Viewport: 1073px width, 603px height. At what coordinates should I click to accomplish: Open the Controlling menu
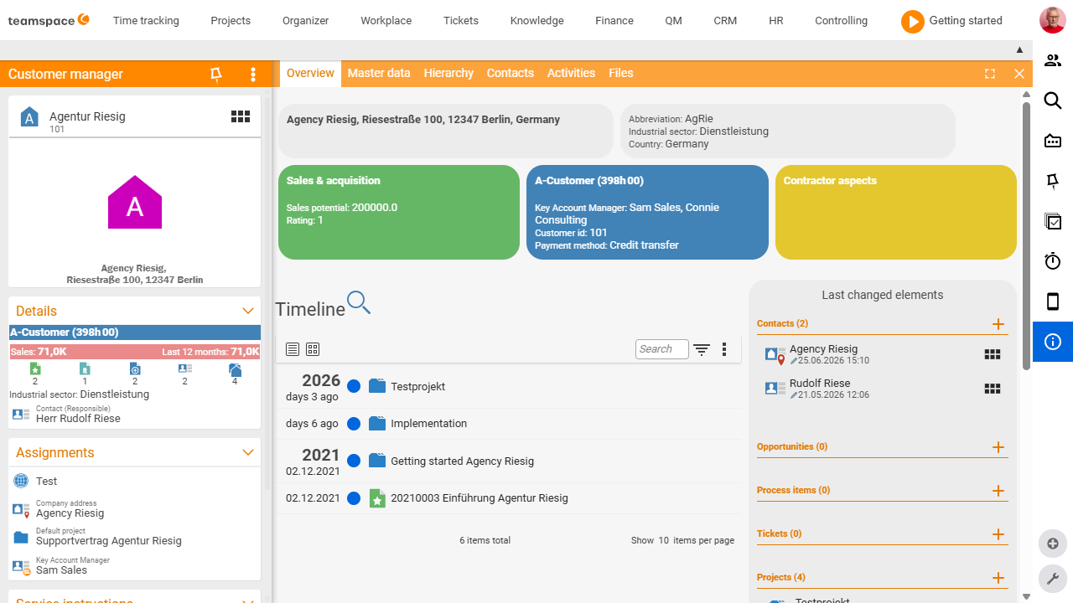(x=842, y=21)
